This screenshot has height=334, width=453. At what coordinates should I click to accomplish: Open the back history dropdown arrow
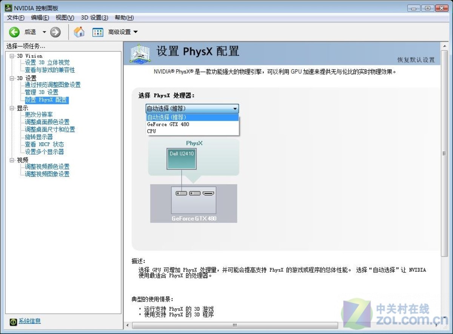[44, 32]
